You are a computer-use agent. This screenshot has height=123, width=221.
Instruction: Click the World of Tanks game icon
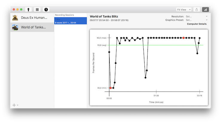(15, 27)
